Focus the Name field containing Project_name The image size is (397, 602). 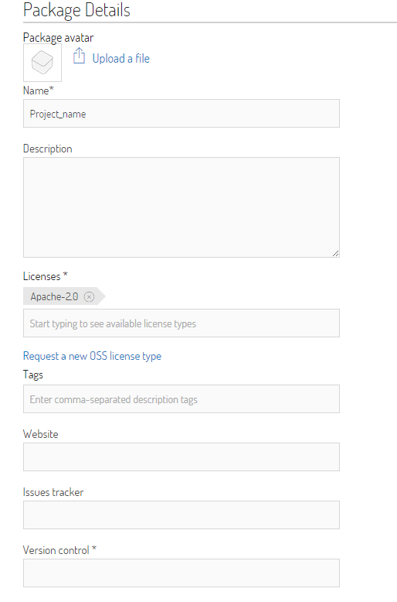[x=182, y=114]
